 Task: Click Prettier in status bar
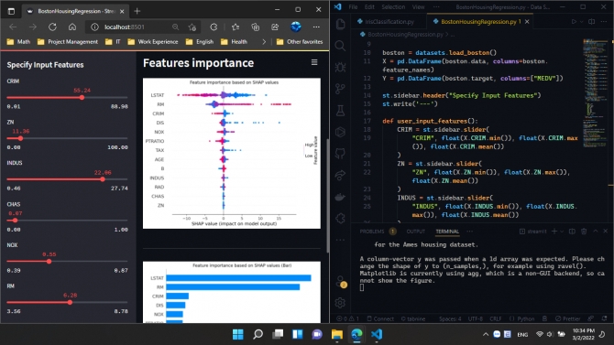point(568,318)
